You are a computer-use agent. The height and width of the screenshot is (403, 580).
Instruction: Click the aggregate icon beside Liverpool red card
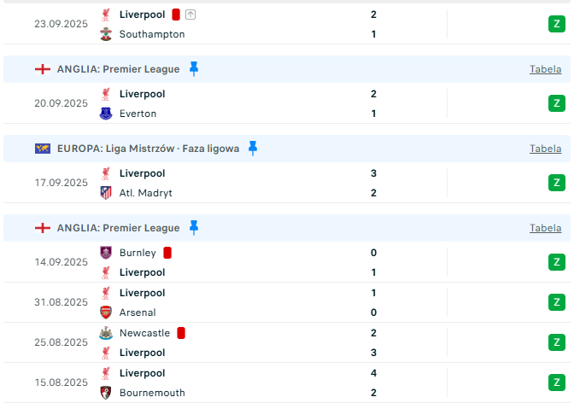(x=190, y=15)
